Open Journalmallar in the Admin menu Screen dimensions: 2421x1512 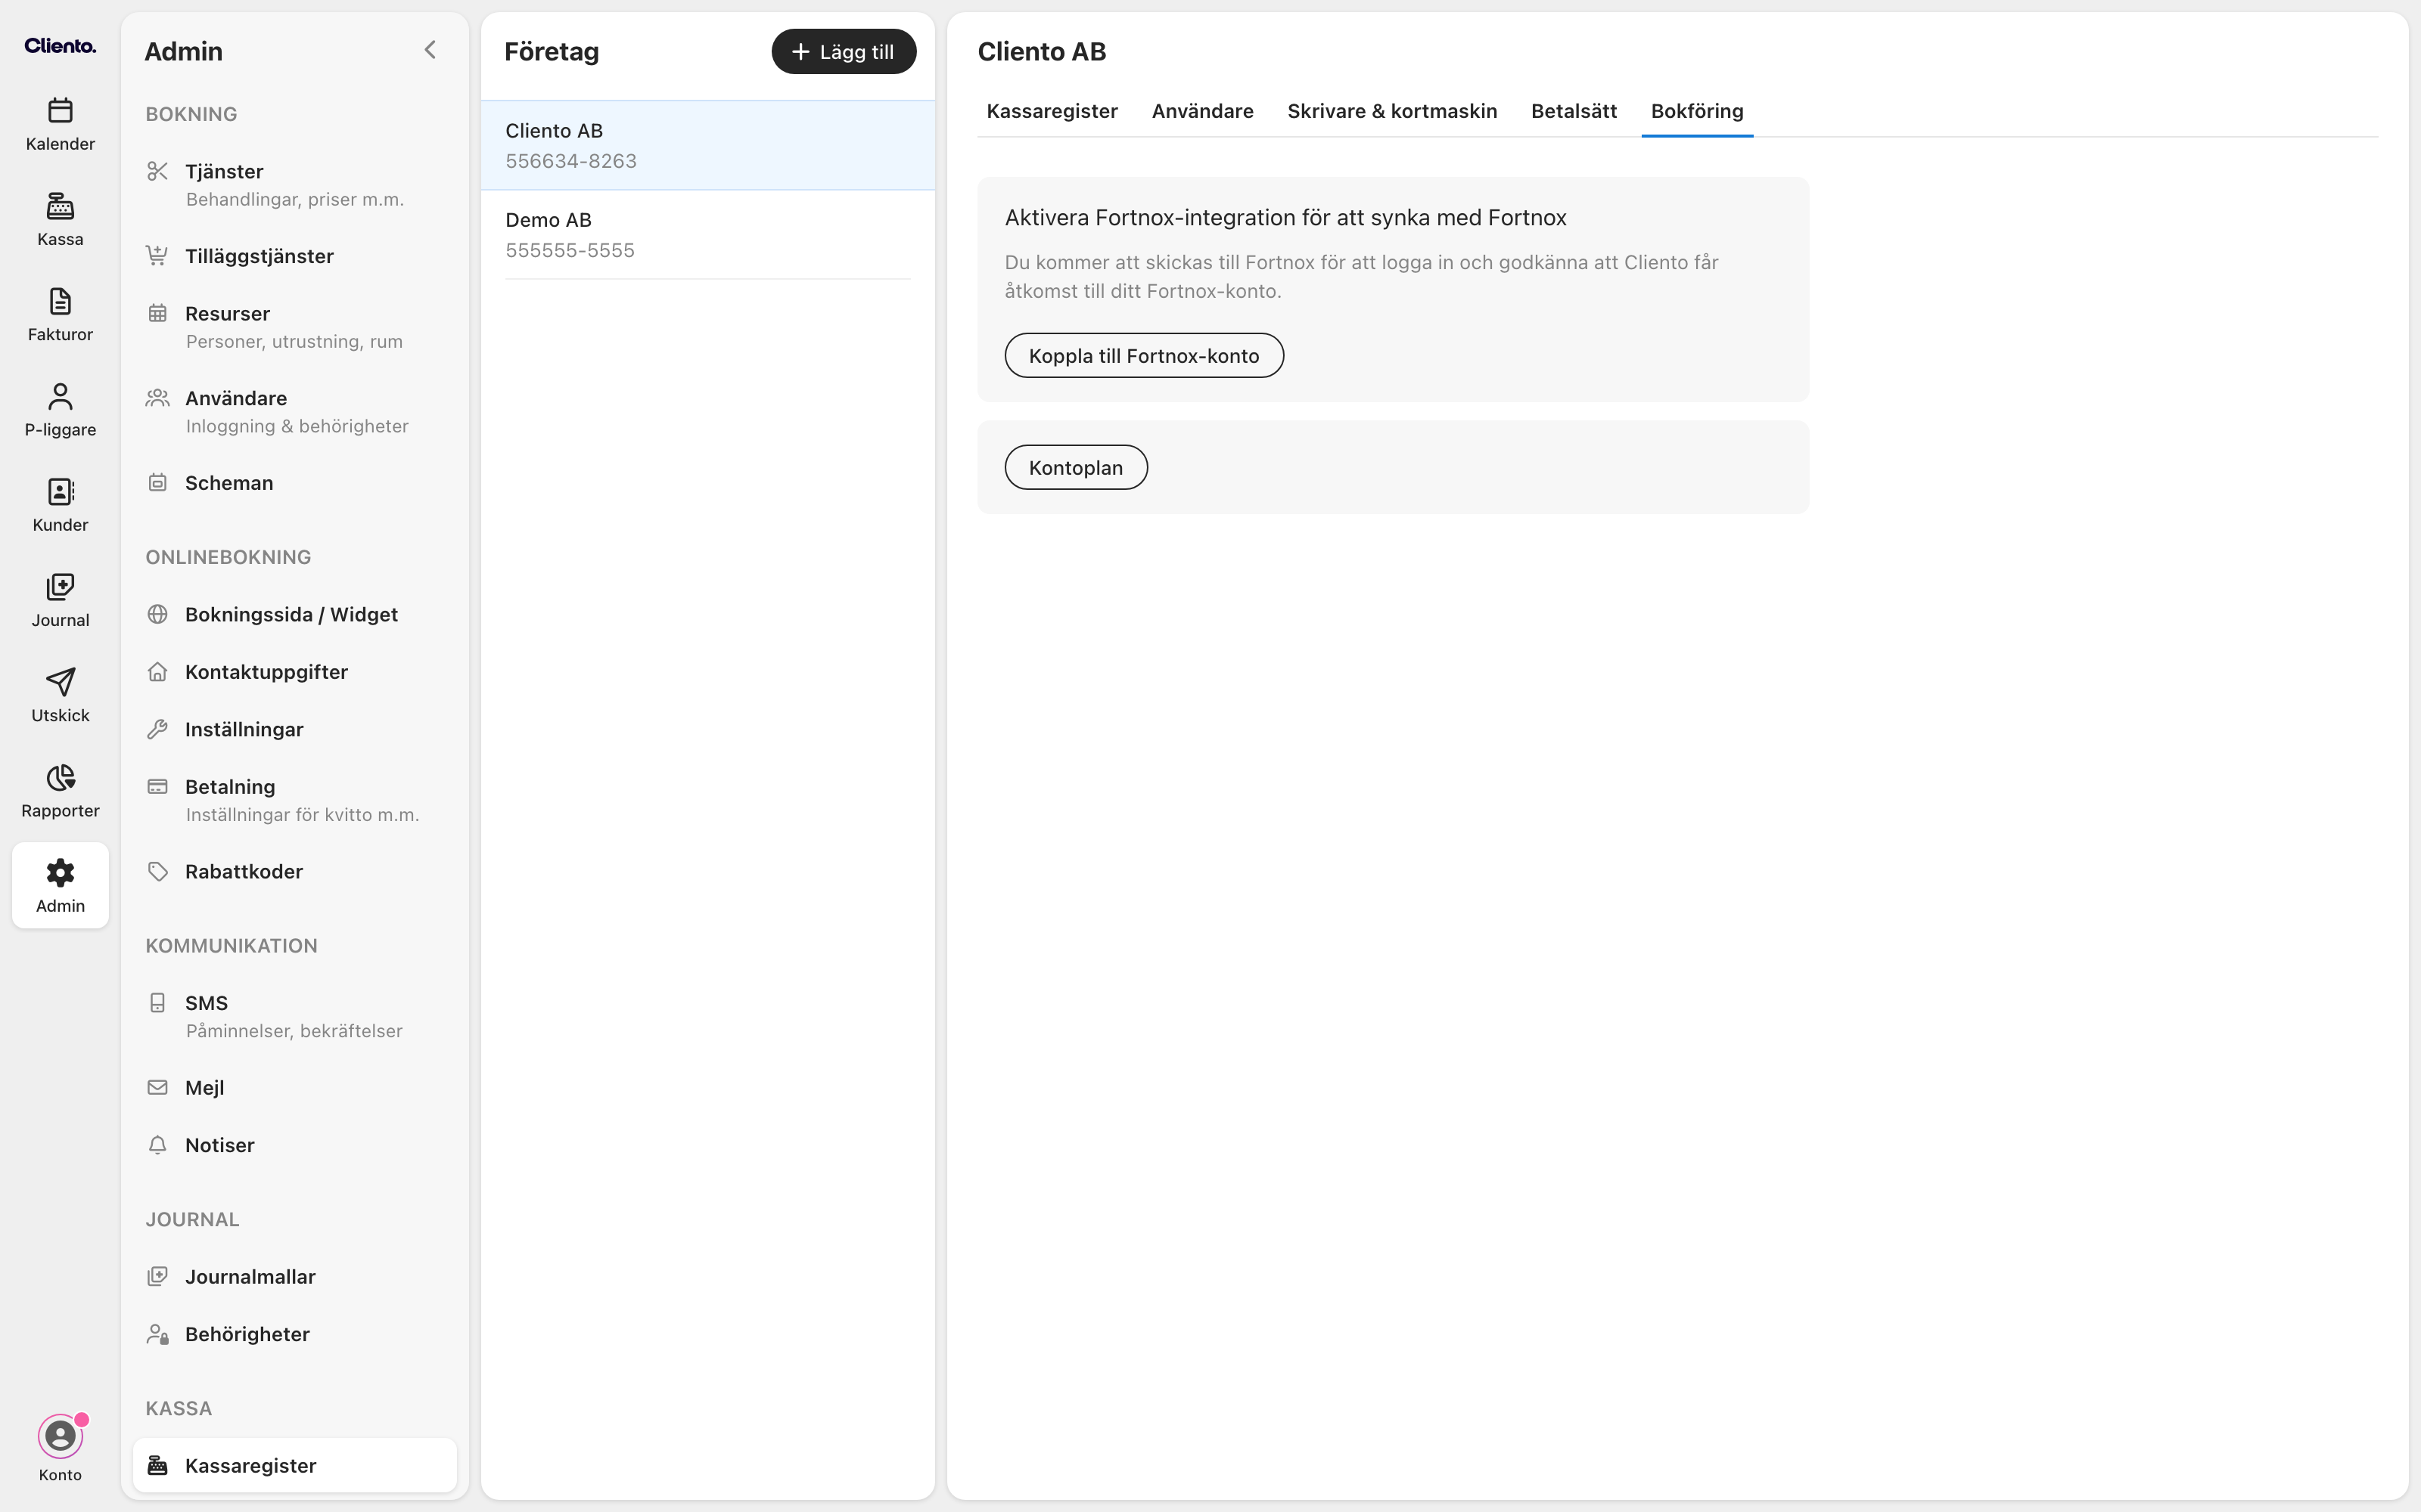294,1277
